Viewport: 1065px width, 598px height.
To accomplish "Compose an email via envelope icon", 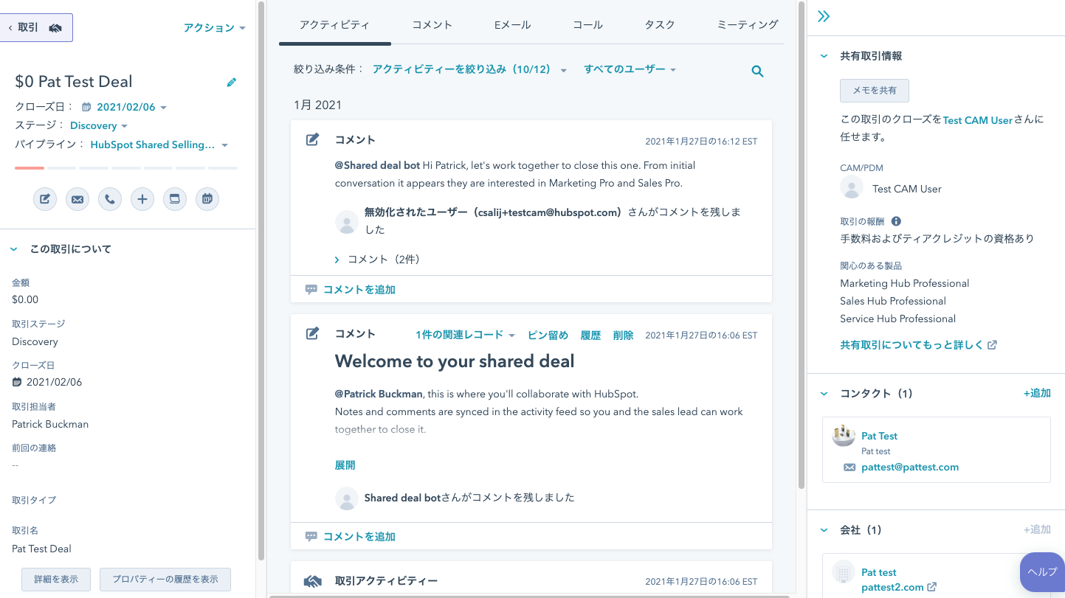I will coord(77,199).
